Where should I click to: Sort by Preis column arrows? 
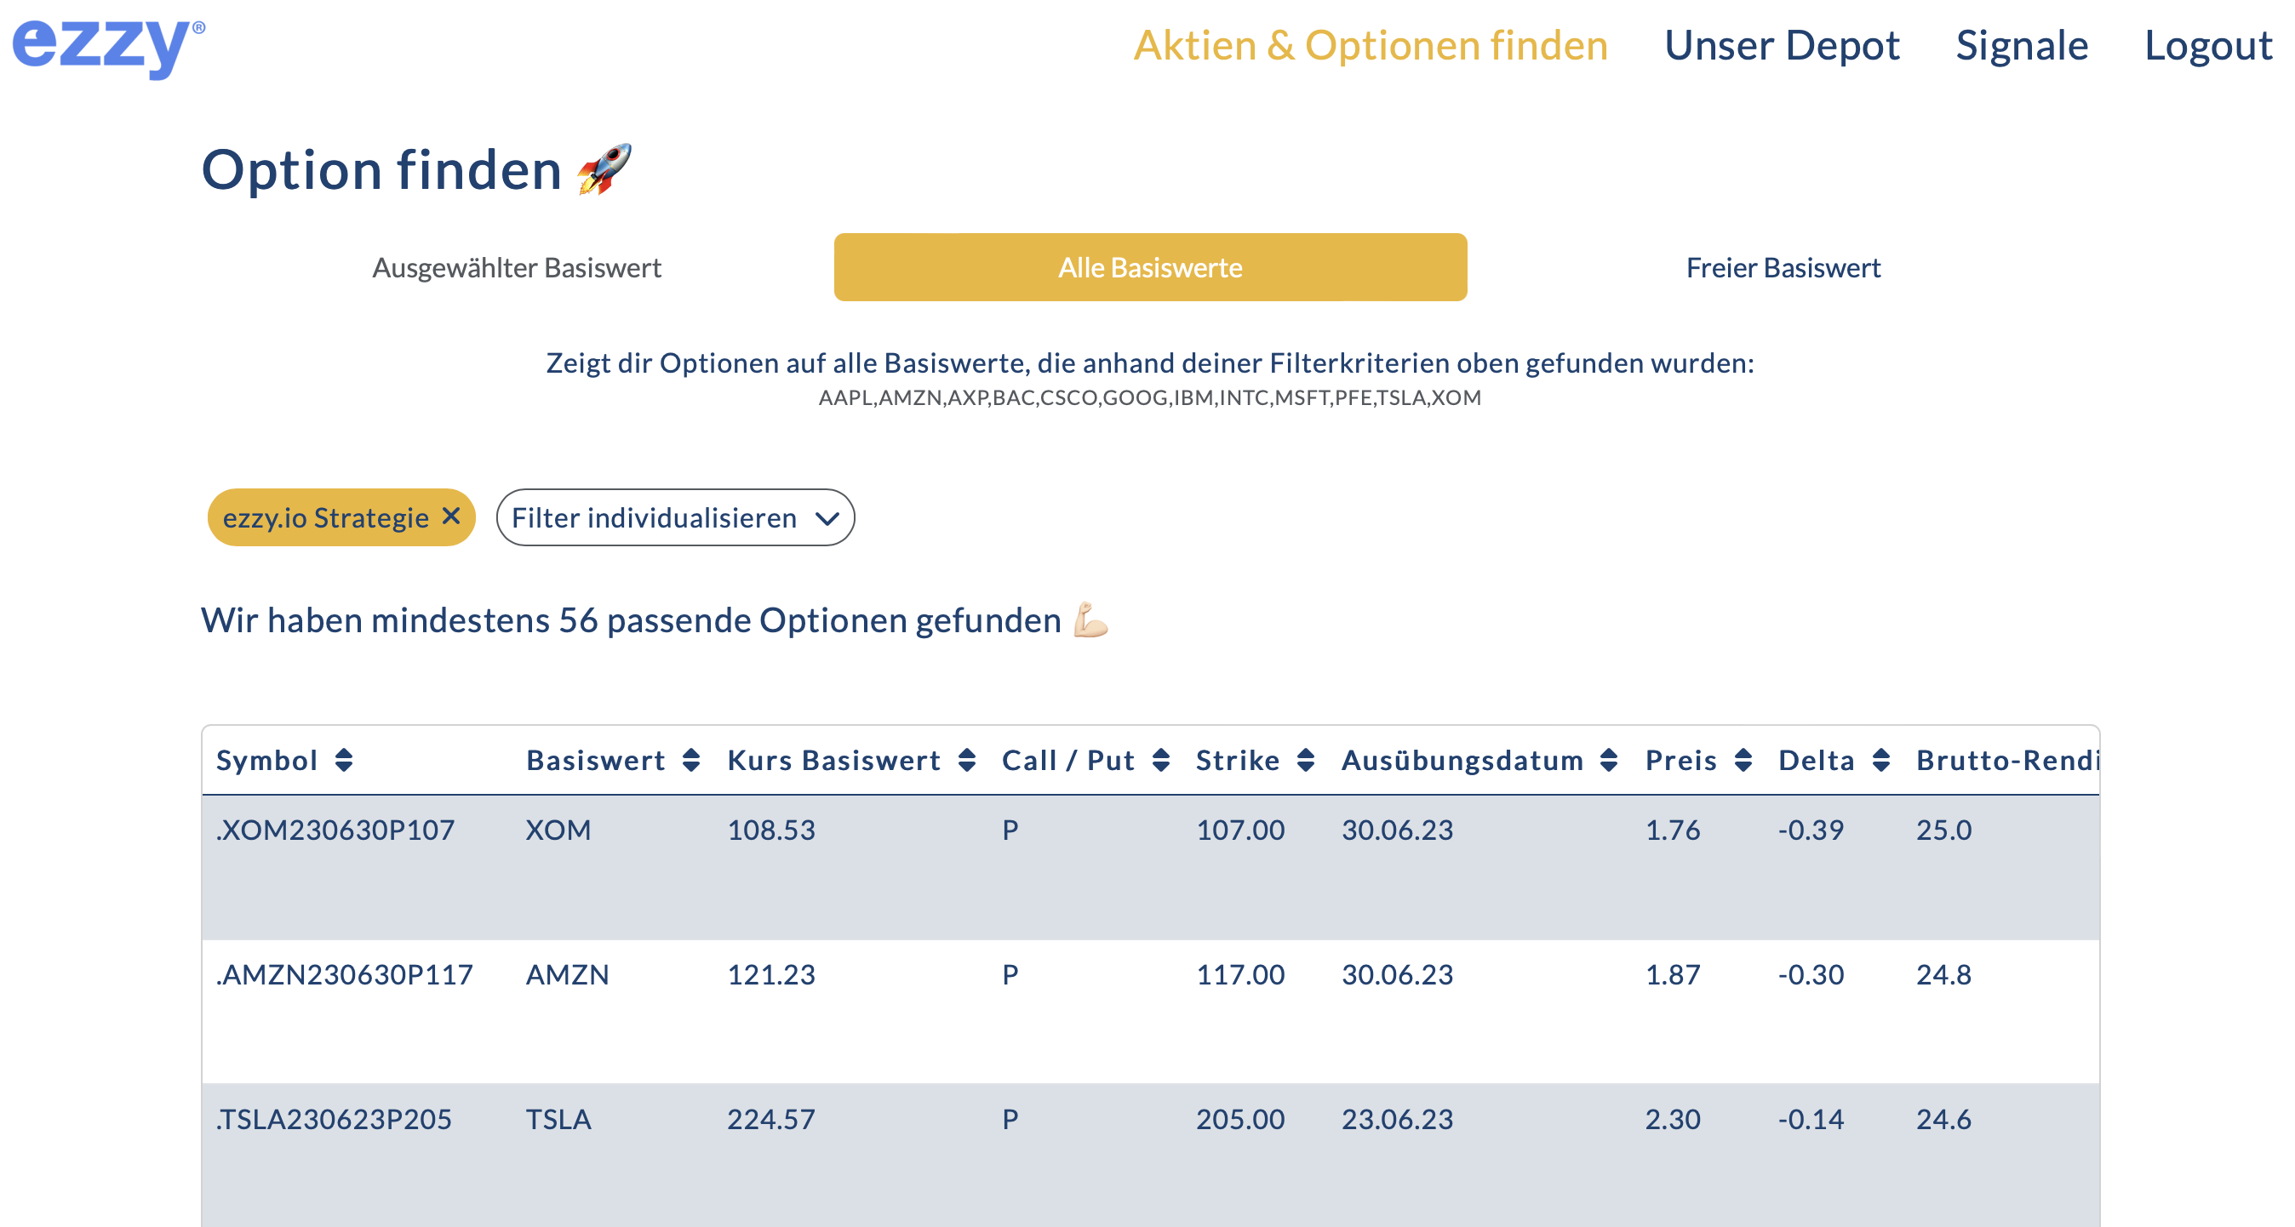(x=1743, y=760)
